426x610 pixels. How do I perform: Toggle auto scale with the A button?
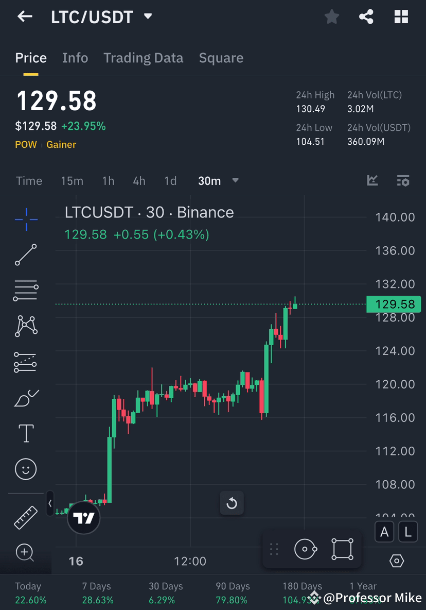click(x=384, y=532)
